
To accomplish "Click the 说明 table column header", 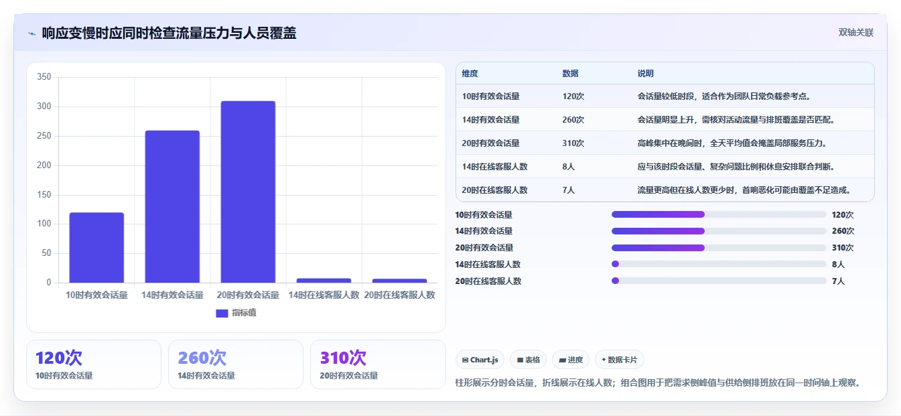I will [x=646, y=74].
